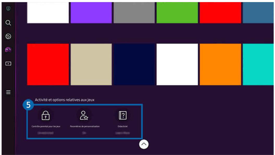Click the scroll-up chevron button
Image resolution: width=275 pixels, height=155 pixels.
[144, 144]
